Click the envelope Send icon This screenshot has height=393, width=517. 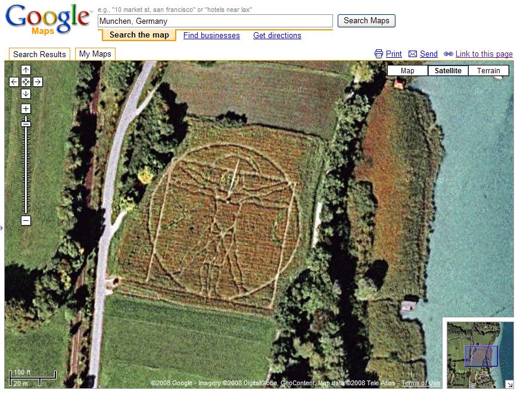click(x=413, y=54)
